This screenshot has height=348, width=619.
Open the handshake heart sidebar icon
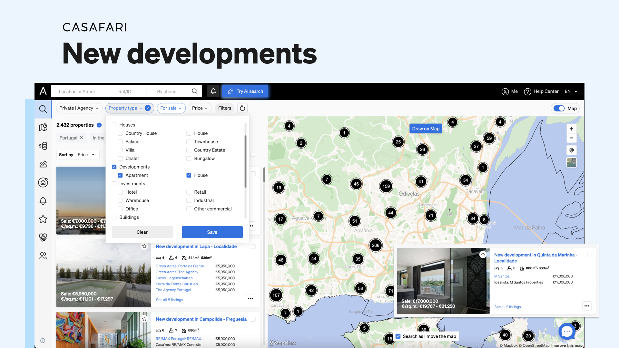43,237
